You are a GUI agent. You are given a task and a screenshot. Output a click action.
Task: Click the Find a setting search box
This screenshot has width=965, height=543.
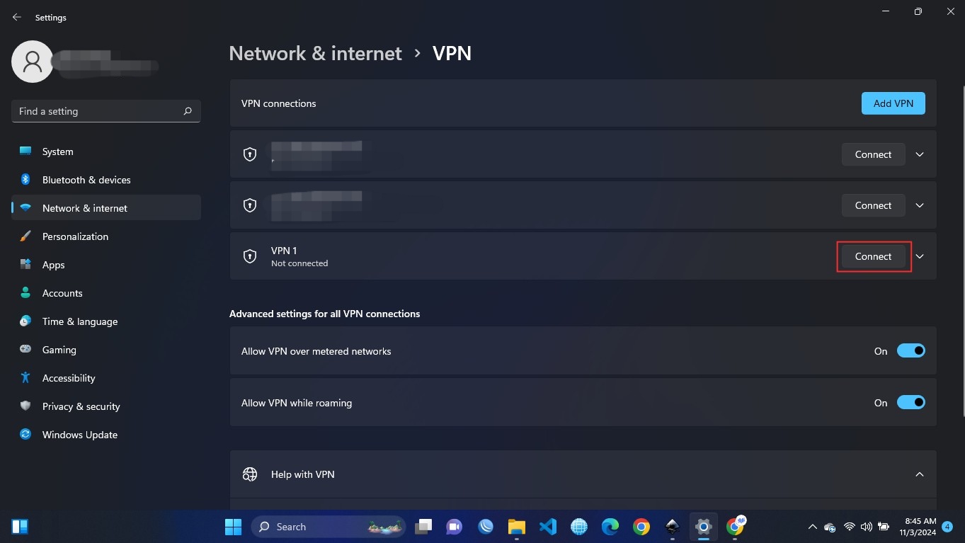coord(98,111)
